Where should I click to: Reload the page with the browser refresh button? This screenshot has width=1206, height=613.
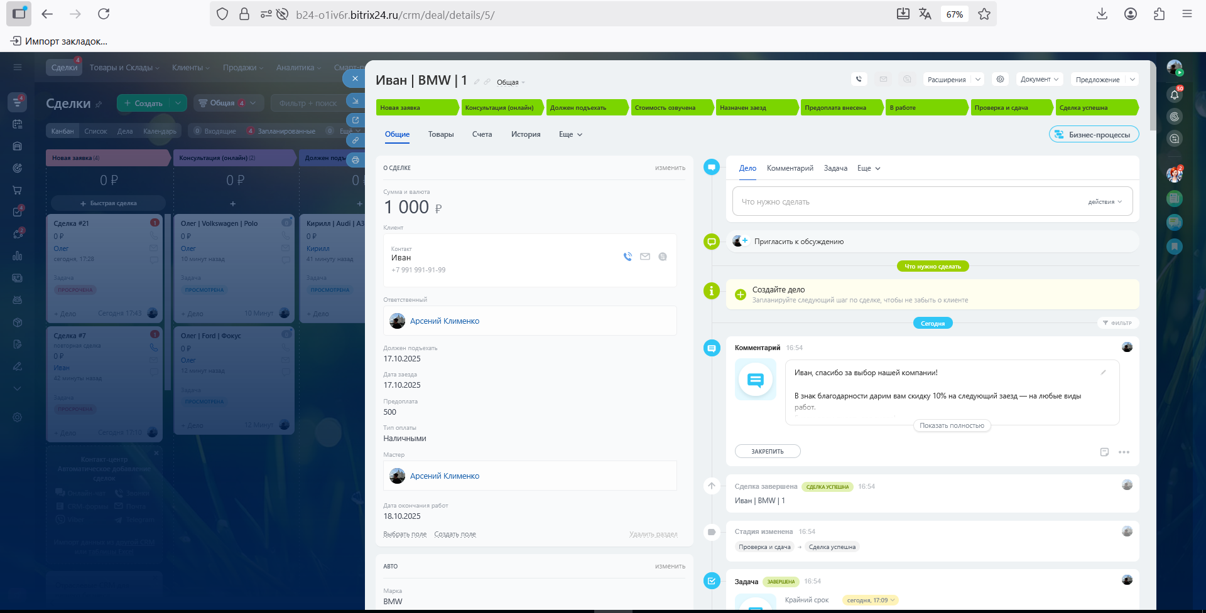click(x=104, y=14)
